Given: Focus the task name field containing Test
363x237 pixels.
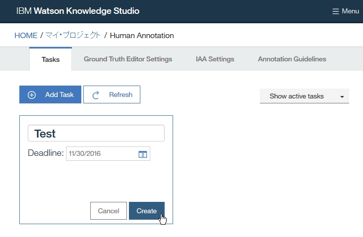Looking at the screenshot, I should [96, 134].
